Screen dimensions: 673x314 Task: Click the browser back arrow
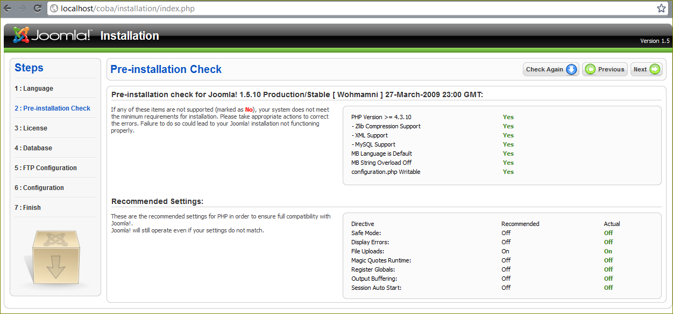pyautogui.click(x=8, y=8)
